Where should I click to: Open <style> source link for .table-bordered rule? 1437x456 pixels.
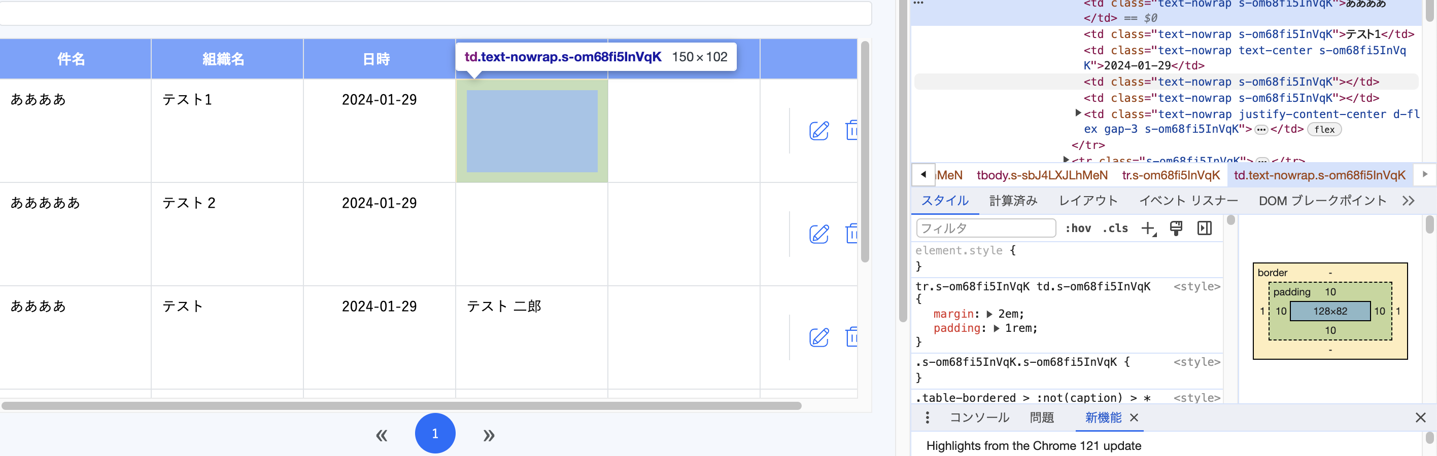[1196, 398]
